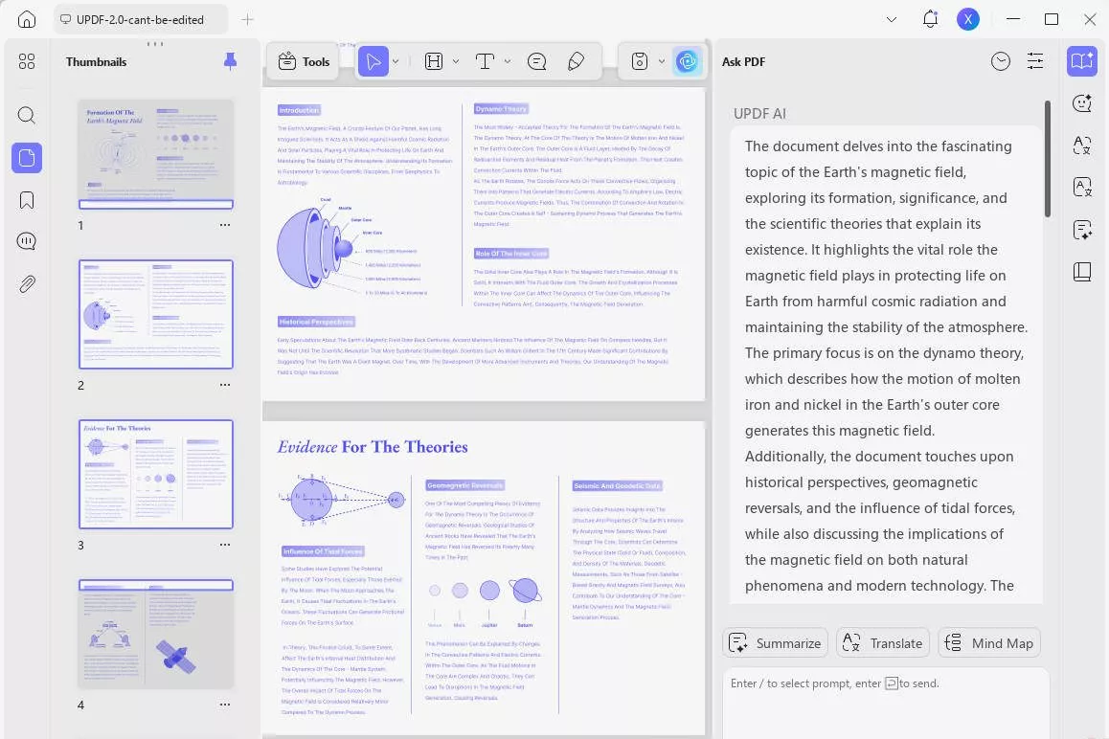
Task: Open page 2 options menu
Action: [225, 384]
